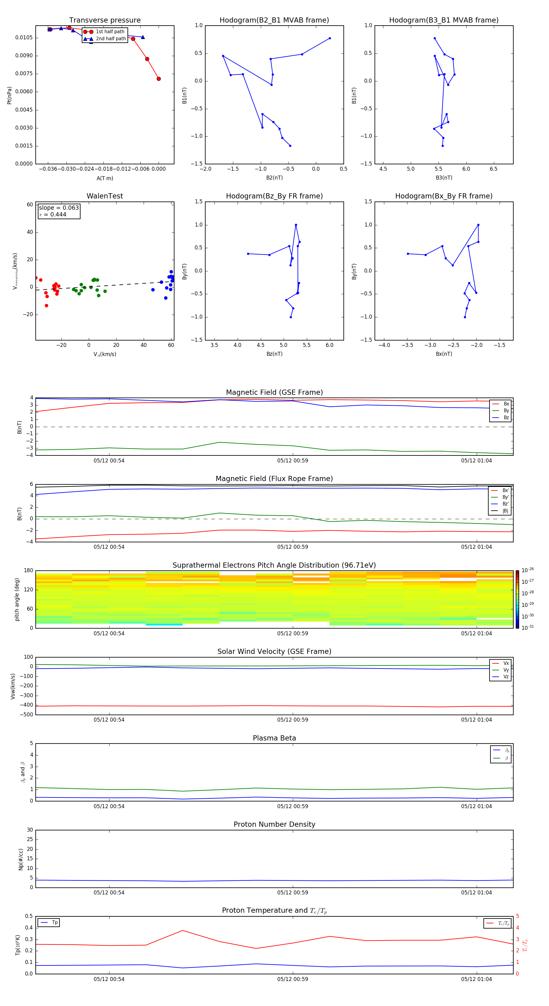Click the 'Transverse pressure' plot title
The image size is (549, 1006).
(105, 20)
